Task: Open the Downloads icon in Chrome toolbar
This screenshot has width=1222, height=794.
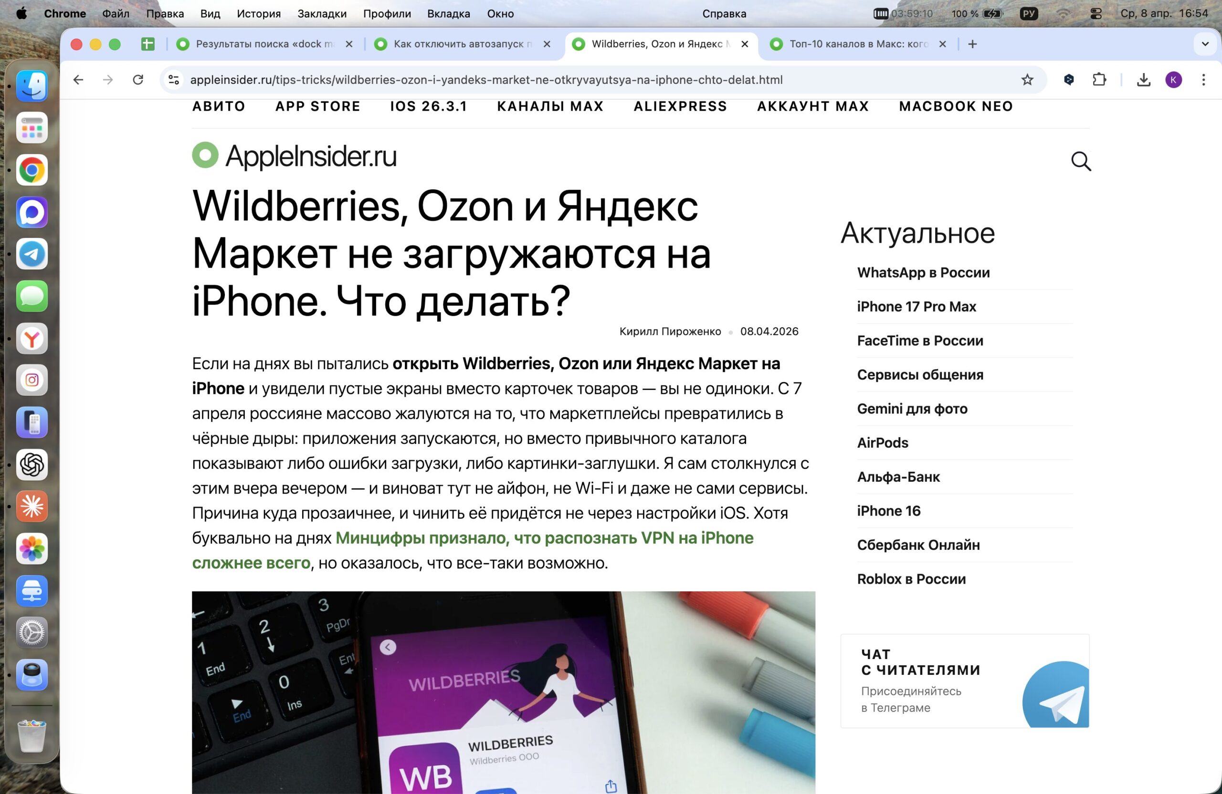Action: [1144, 80]
